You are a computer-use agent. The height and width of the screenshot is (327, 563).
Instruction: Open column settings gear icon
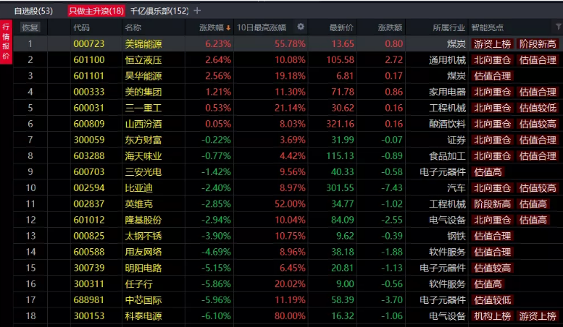point(301,27)
